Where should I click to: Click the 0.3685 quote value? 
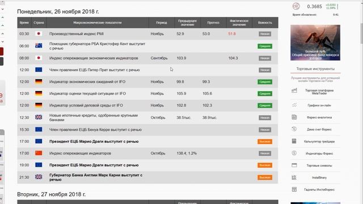(x=314, y=6)
